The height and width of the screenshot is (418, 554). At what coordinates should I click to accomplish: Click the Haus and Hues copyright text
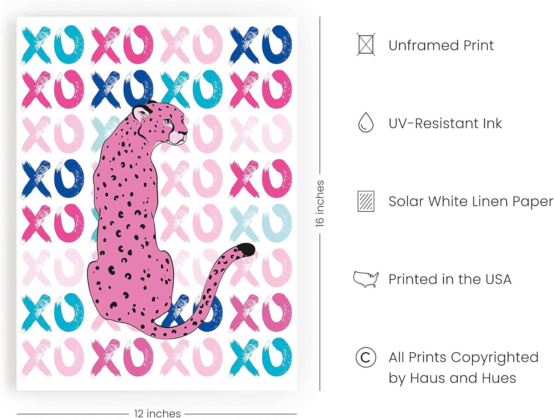[x=464, y=367]
